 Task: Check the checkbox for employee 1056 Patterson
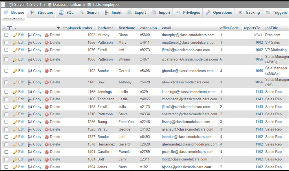click(6, 43)
